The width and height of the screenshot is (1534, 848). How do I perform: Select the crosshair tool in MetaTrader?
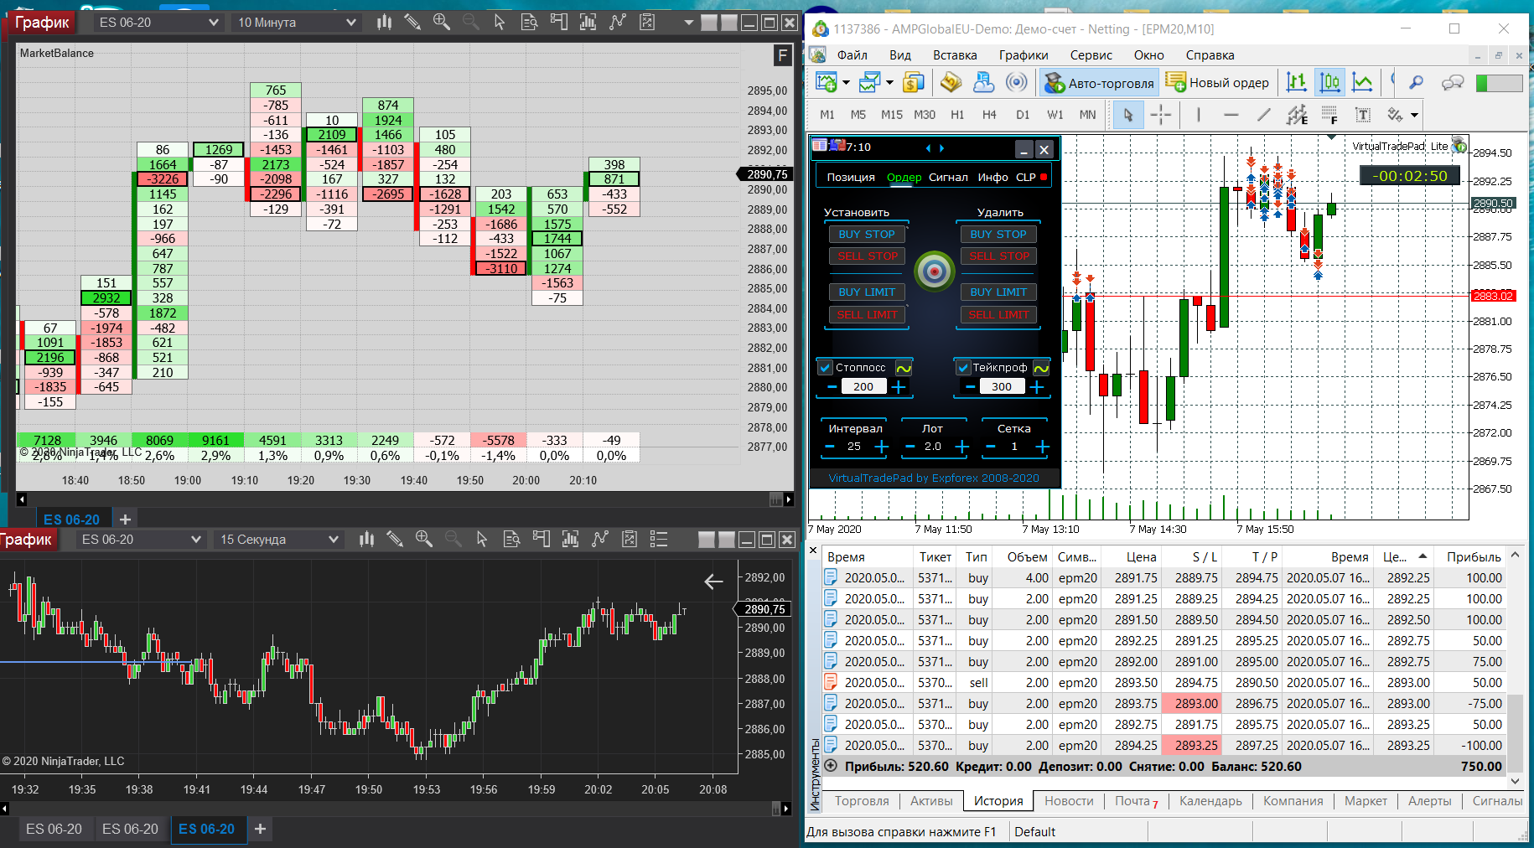click(x=1161, y=115)
